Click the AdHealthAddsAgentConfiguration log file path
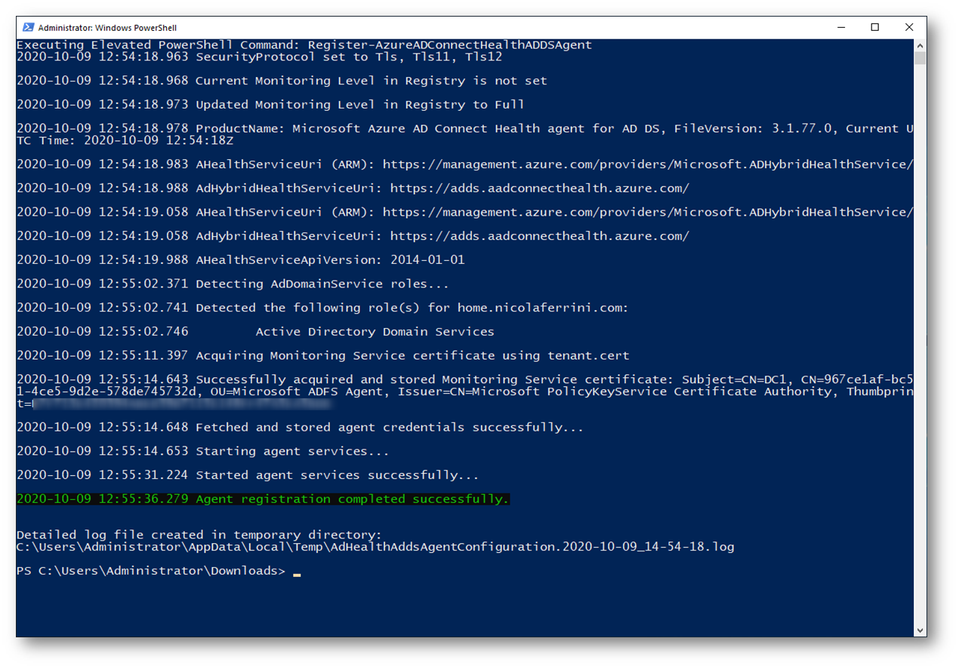The width and height of the screenshot is (959, 669). [x=375, y=547]
